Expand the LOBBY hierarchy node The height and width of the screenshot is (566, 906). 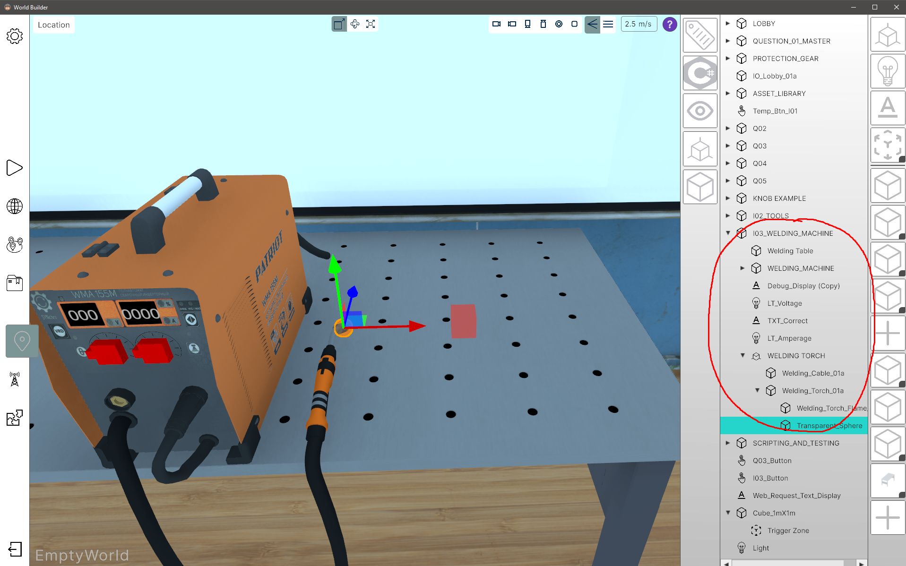(728, 23)
